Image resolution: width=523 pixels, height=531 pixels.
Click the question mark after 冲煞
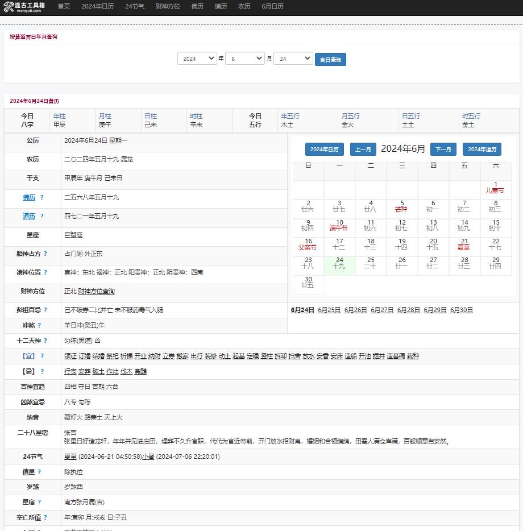click(x=39, y=326)
